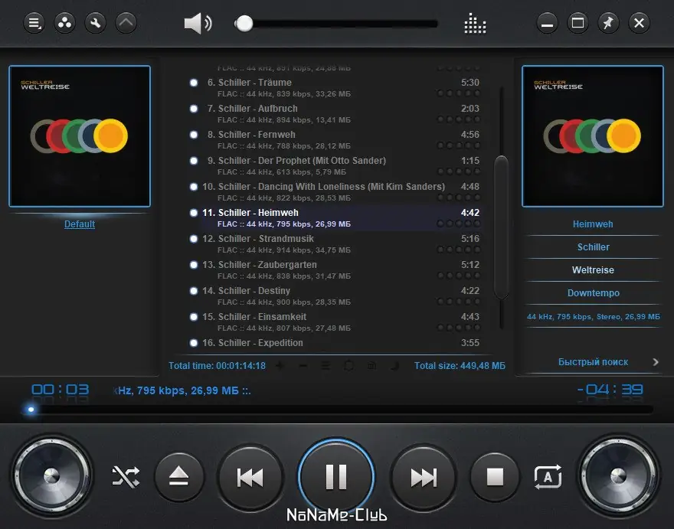Open settings with the wrench icon
Screen dimensions: 674x529
point(96,23)
